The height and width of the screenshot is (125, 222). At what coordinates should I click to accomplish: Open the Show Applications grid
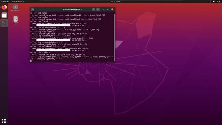click(4, 121)
